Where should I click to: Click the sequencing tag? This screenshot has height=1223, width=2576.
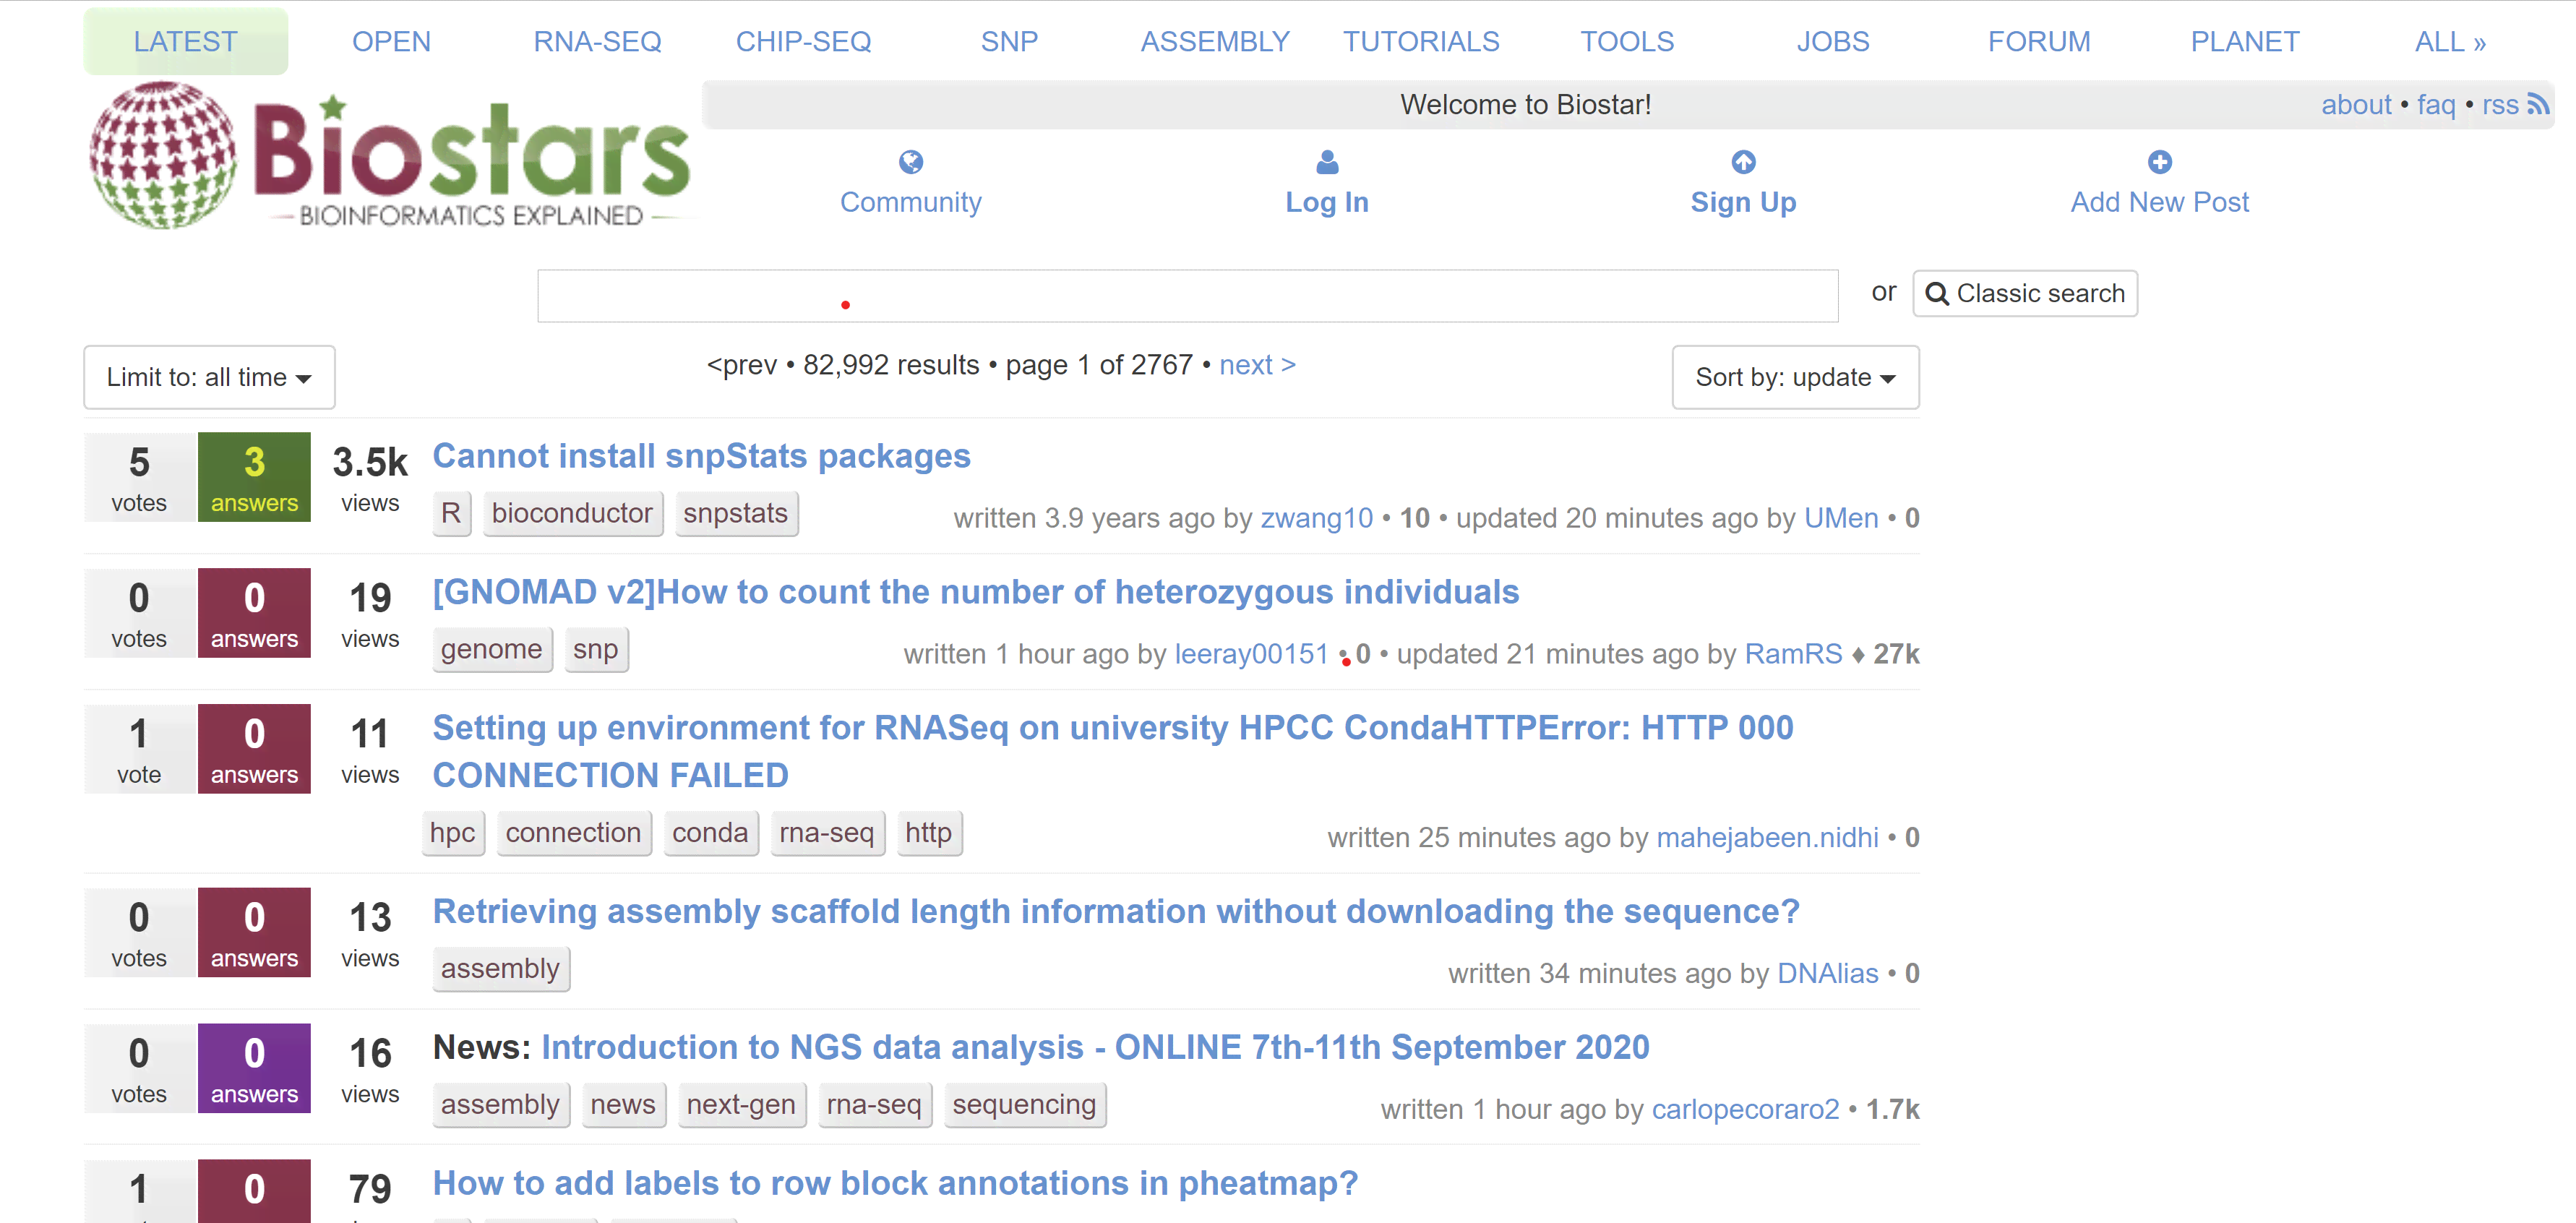(x=1024, y=1105)
